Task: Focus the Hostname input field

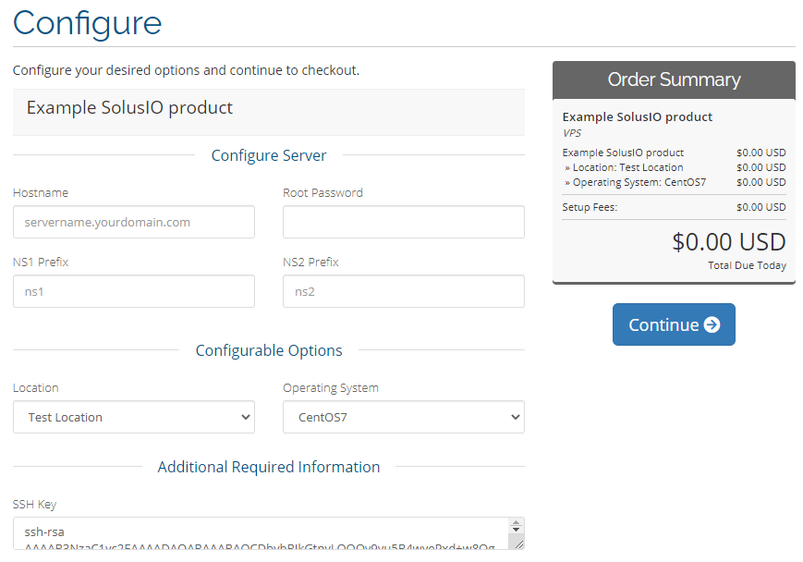Action: (134, 222)
